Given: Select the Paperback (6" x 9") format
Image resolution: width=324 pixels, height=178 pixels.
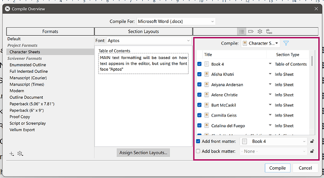Looking at the screenshot, I should [27, 111].
